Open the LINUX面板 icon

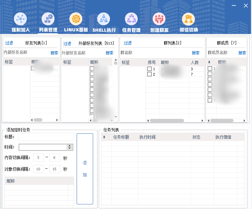point(76,20)
